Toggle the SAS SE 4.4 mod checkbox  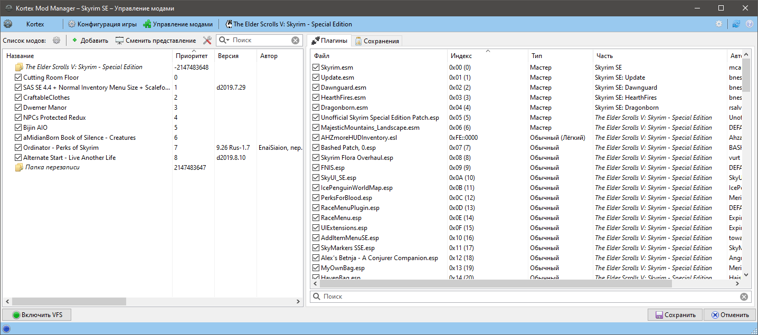18,87
